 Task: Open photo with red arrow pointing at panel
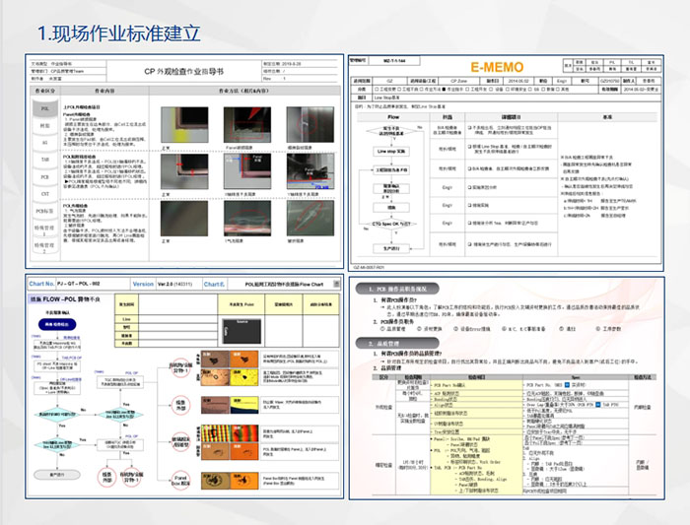(247, 124)
